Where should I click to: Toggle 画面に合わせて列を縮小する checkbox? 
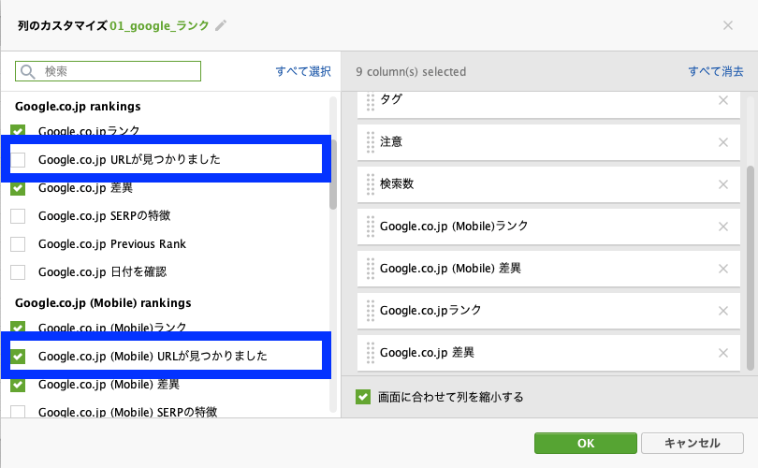[363, 397]
